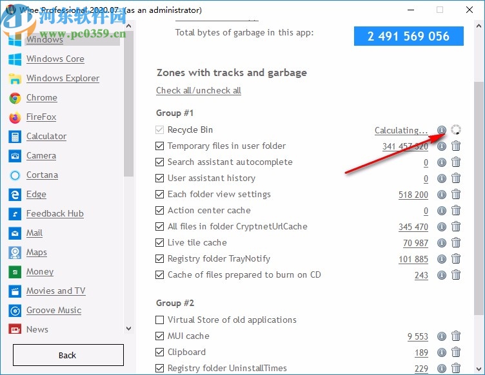This screenshot has width=485, height=375.
Task: Click trash icon for User assistant history
Action: pos(456,178)
